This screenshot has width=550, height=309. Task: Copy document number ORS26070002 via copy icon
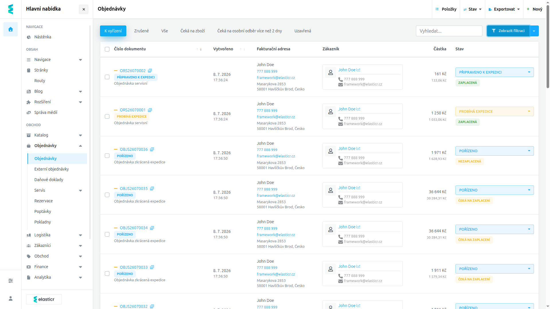point(150,71)
